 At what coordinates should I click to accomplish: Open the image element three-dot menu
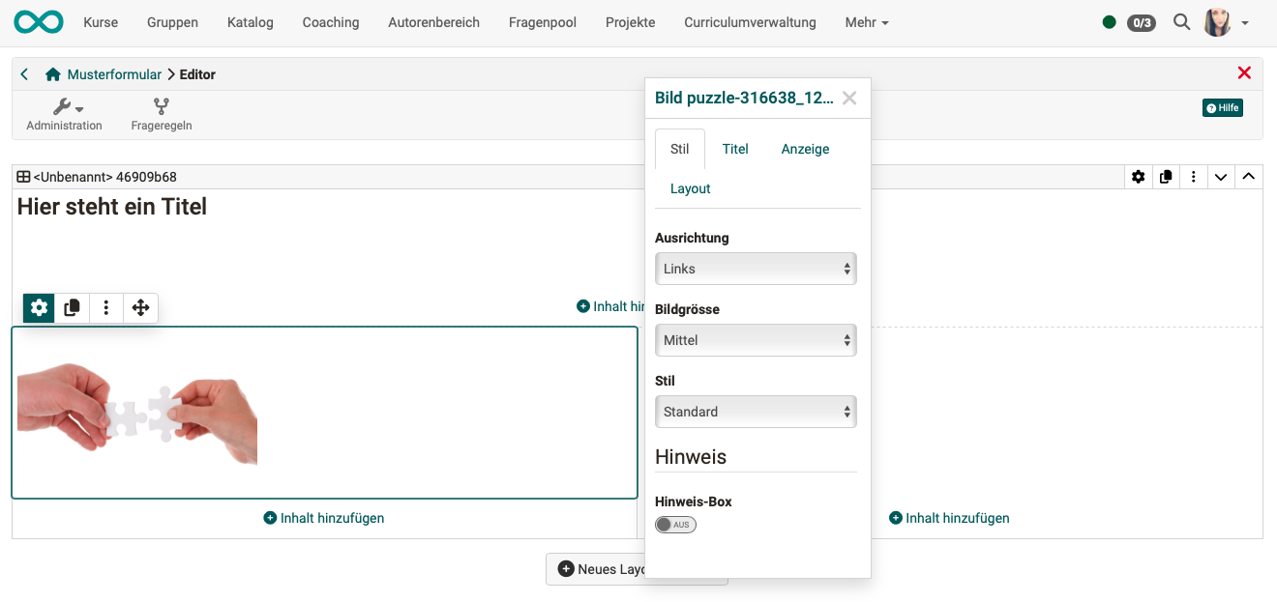point(106,308)
